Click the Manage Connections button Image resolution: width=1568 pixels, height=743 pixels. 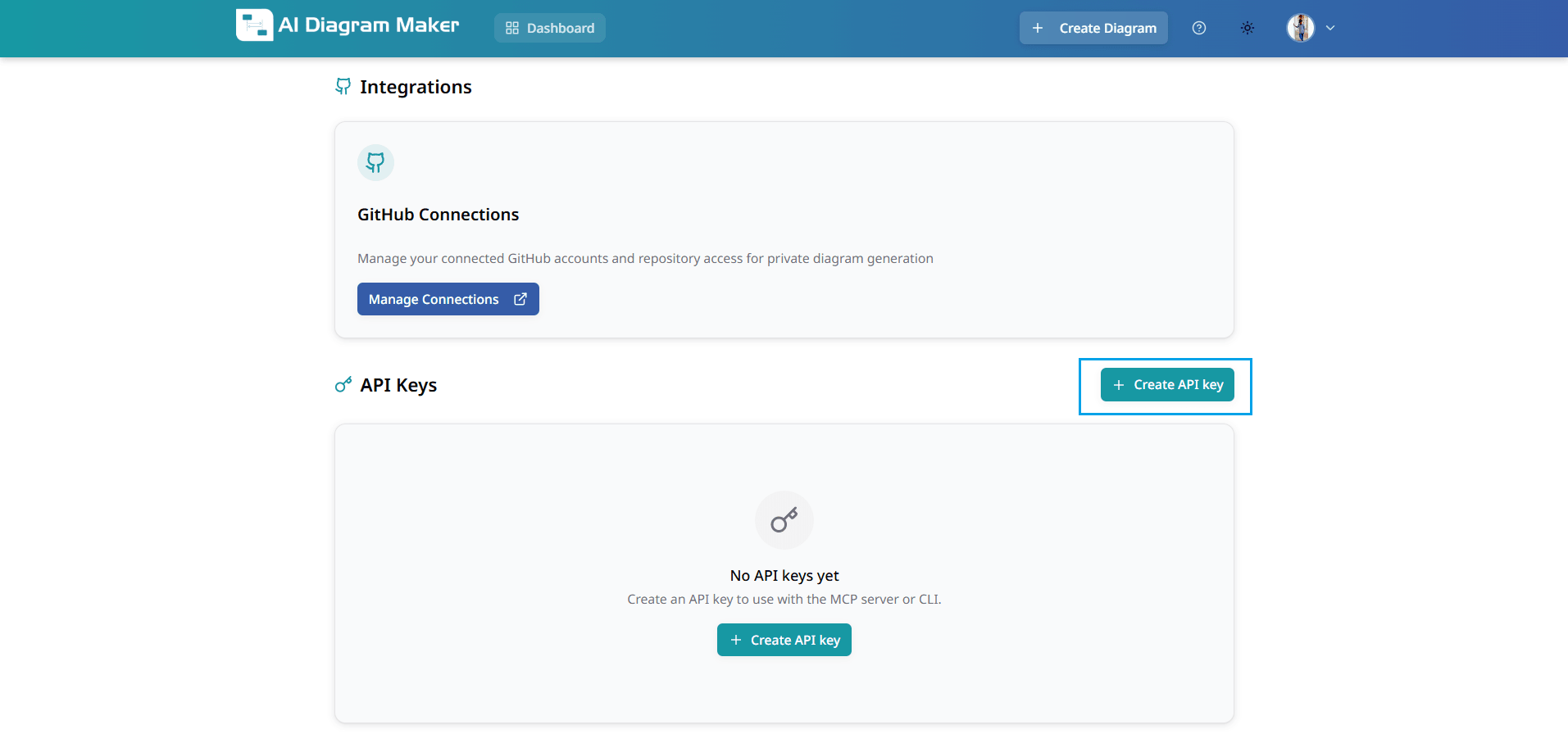448,299
